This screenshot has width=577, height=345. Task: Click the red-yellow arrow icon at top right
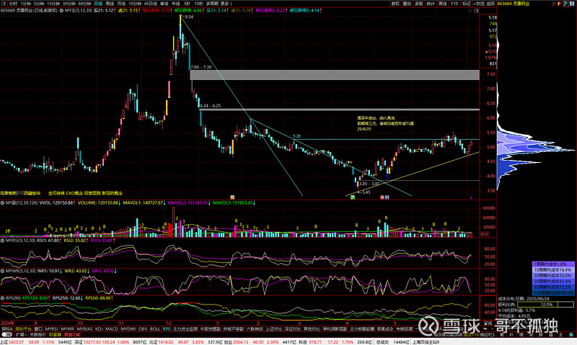(x=560, y=4)
